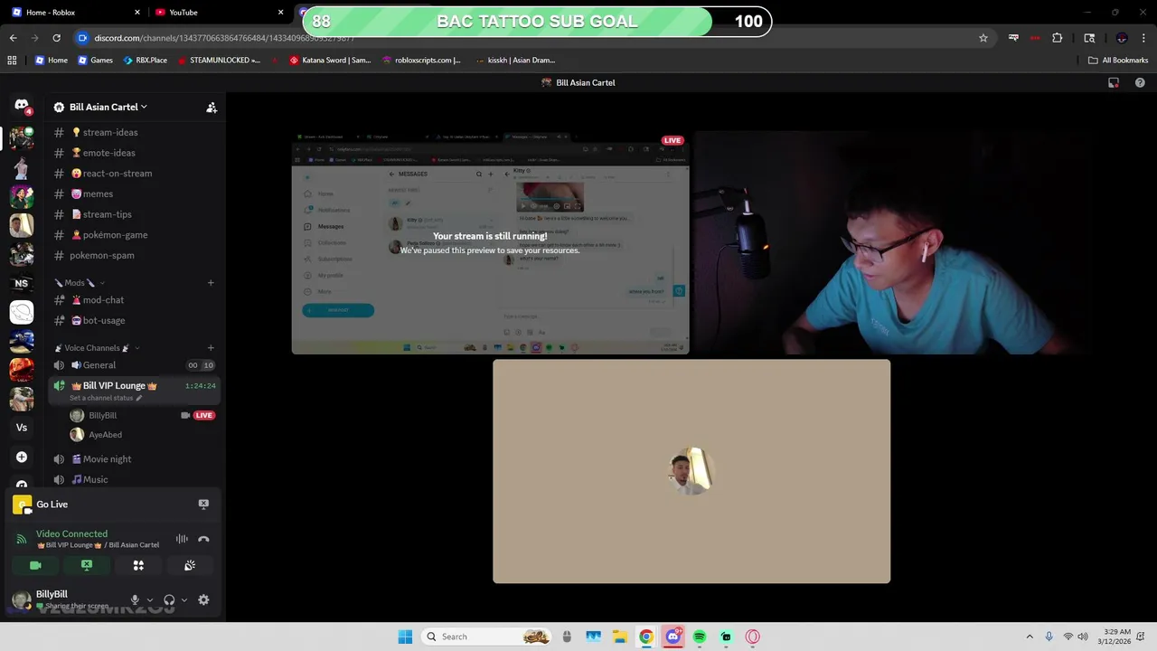This screenshot has height=651, width=1157.
Task: Click Set a channel status edit link
Action: coord(106,398)
